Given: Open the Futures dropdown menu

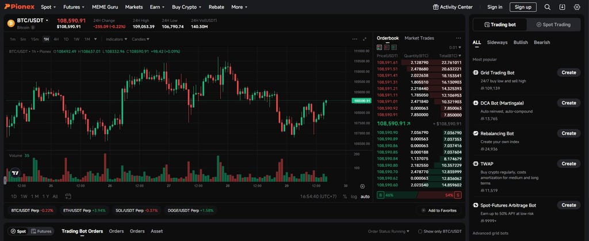Looking at the screenshot, I should 74,7.
